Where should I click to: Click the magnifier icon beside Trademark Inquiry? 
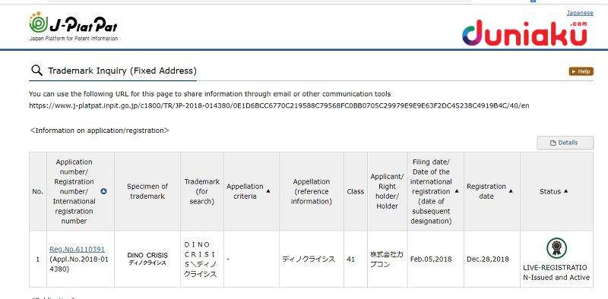(x=36, y=71)
